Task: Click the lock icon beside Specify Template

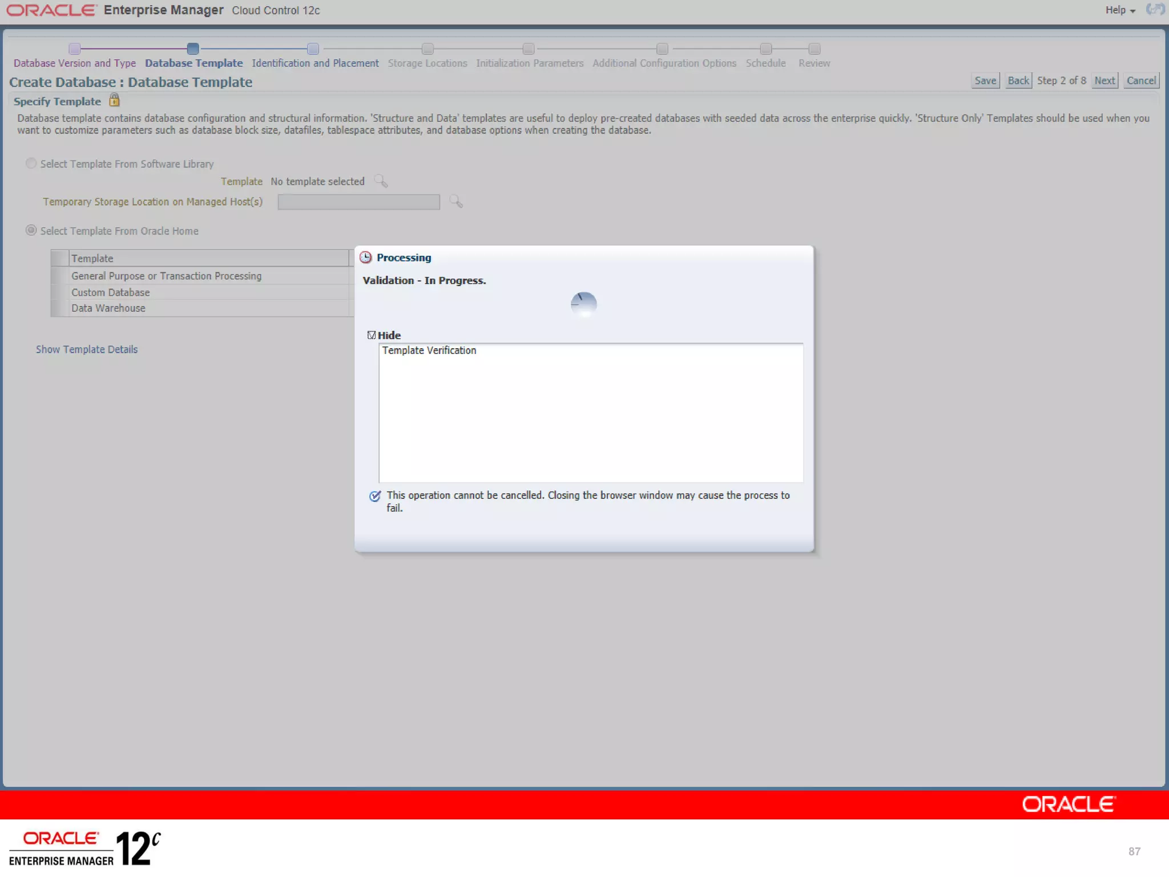Action: point(114,100)
